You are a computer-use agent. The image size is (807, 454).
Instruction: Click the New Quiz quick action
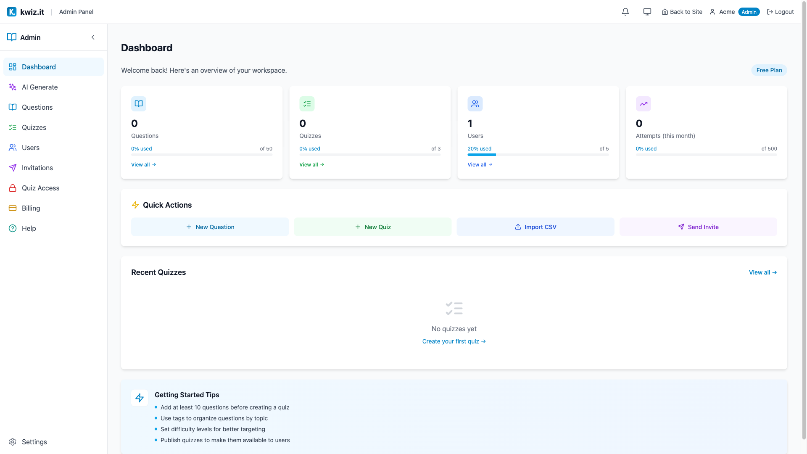tap(372, 227)
